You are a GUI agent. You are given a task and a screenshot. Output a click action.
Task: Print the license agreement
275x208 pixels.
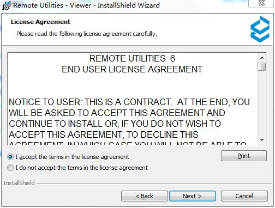[244, 156]
